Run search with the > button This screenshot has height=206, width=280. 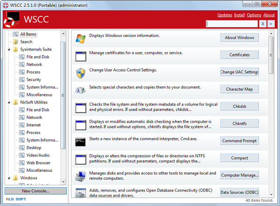(x=271, y=24)
